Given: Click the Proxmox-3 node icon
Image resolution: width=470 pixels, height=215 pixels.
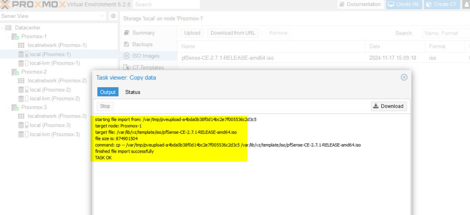Looking at the screenshot, I should click(15, 107).
